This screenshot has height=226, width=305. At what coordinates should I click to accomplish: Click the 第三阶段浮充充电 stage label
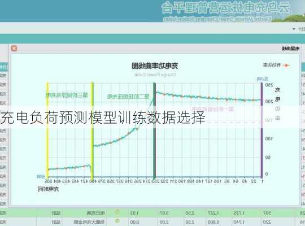coord(67,95)
